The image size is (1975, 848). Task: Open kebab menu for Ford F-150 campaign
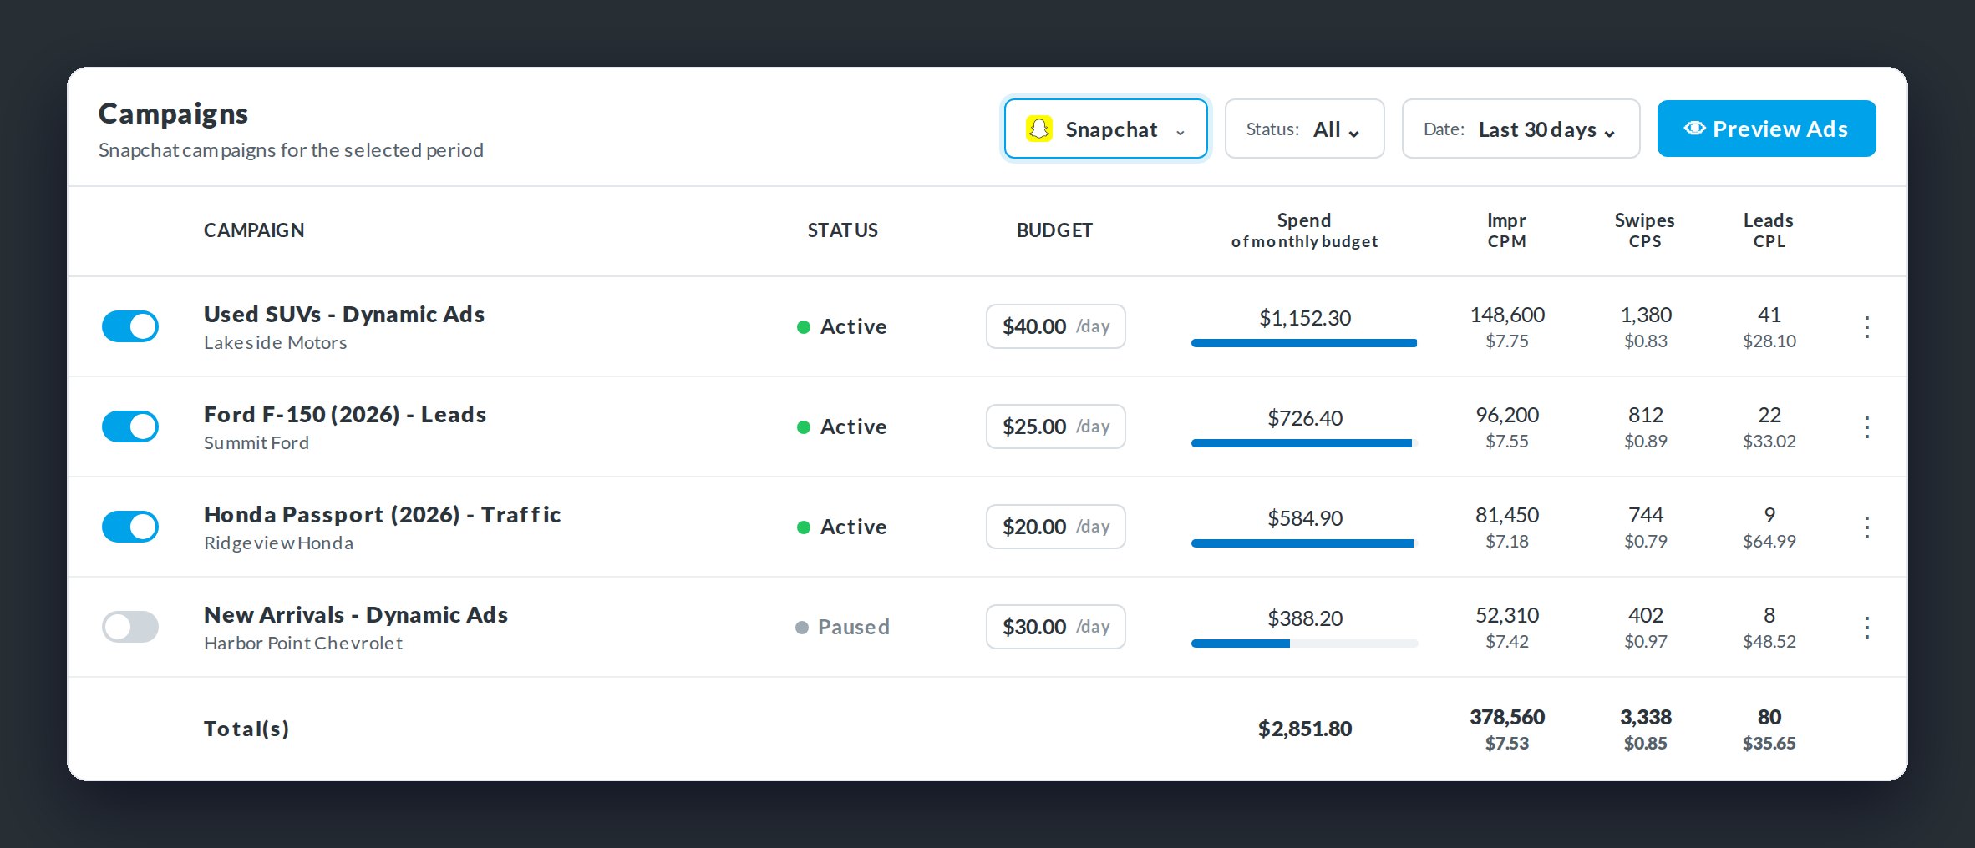pyautogui.click(x=1866, y=427)
